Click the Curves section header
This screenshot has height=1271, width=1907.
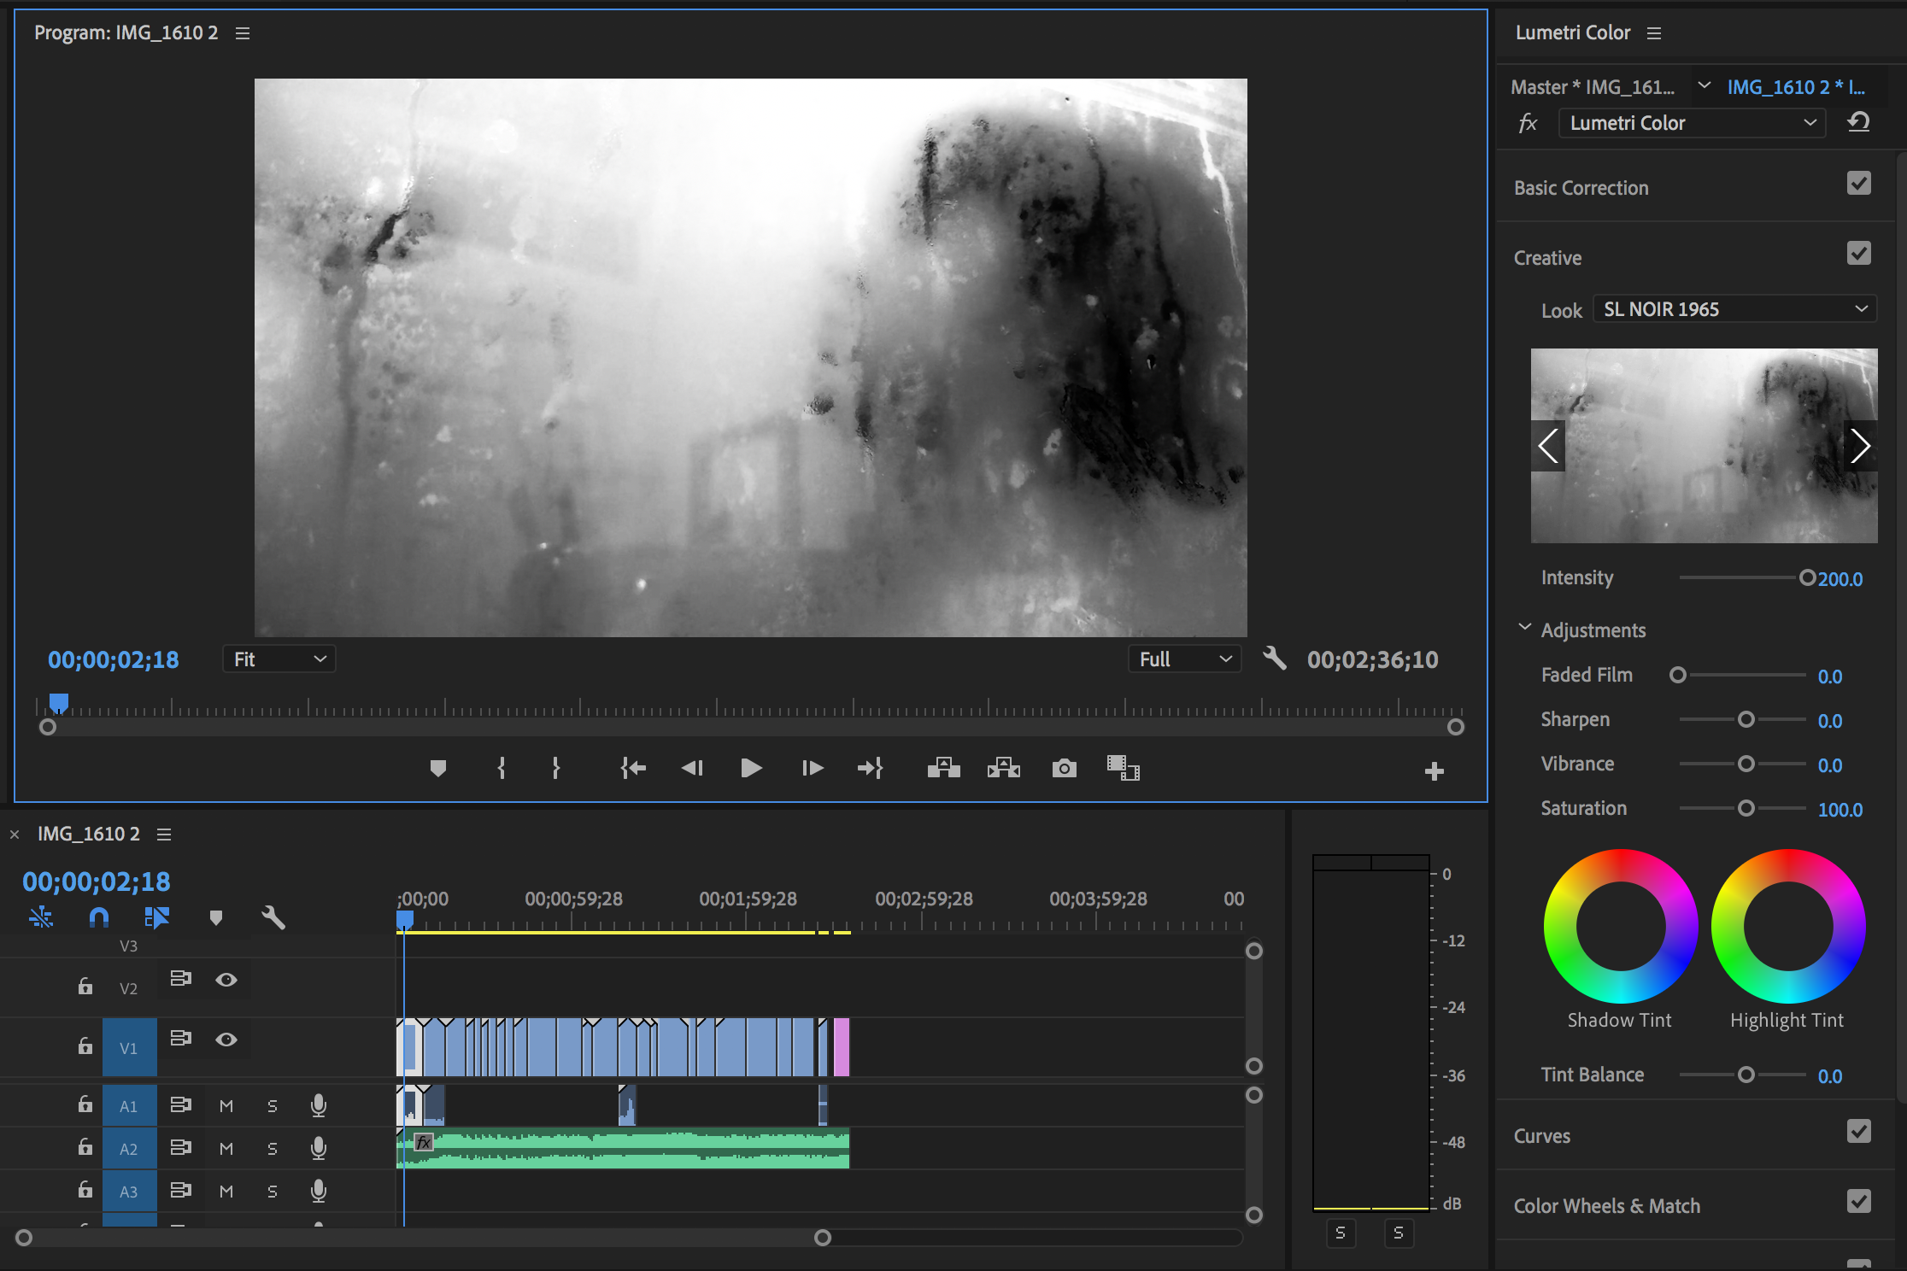(1542, 1136)
